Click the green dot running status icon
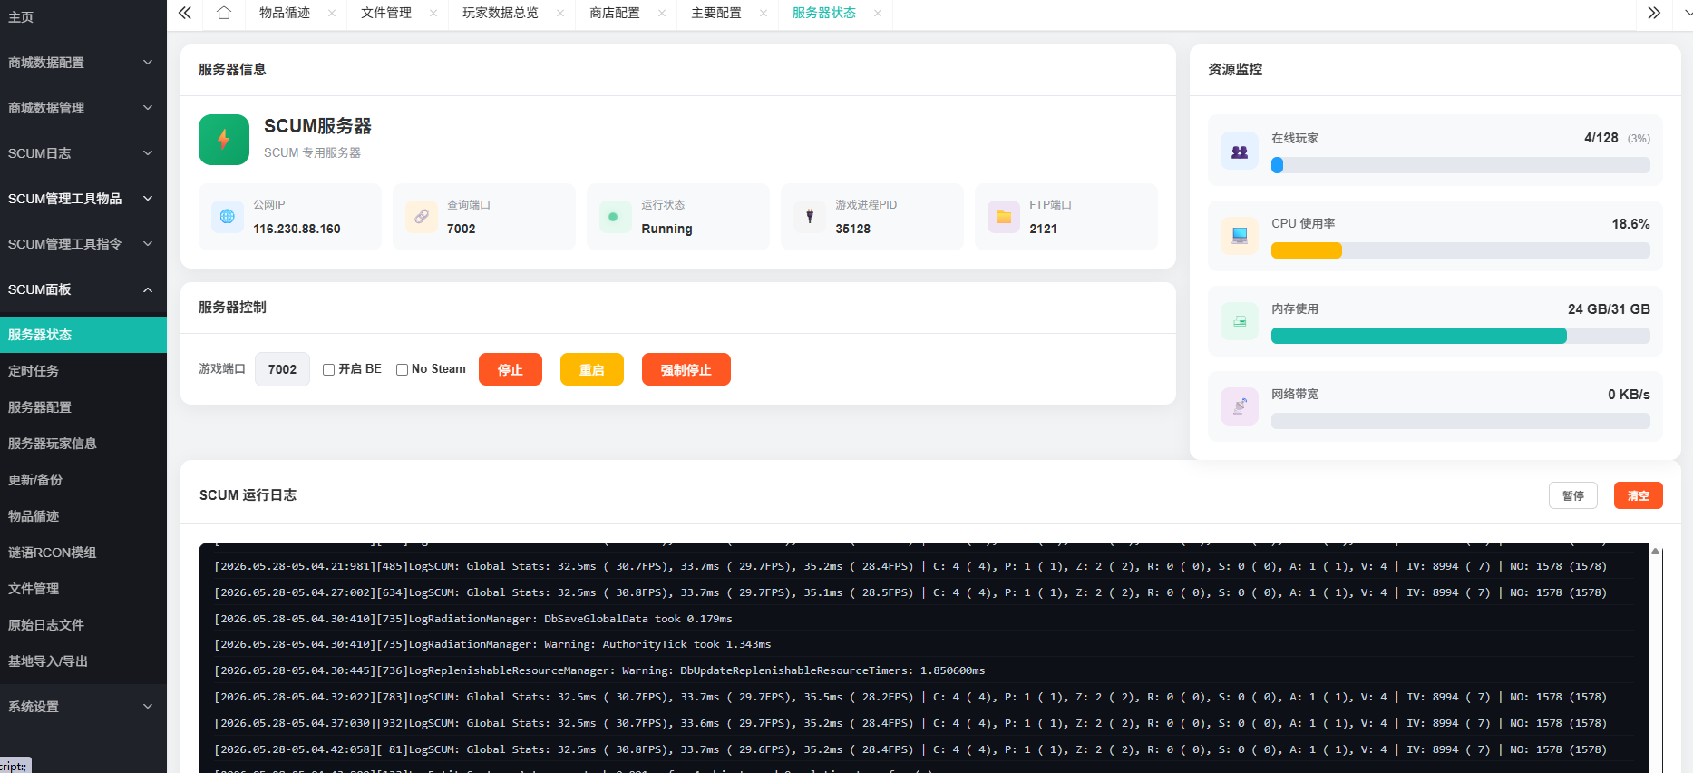This screenshot has height=773, width=1693. click(x=614, y=217)
